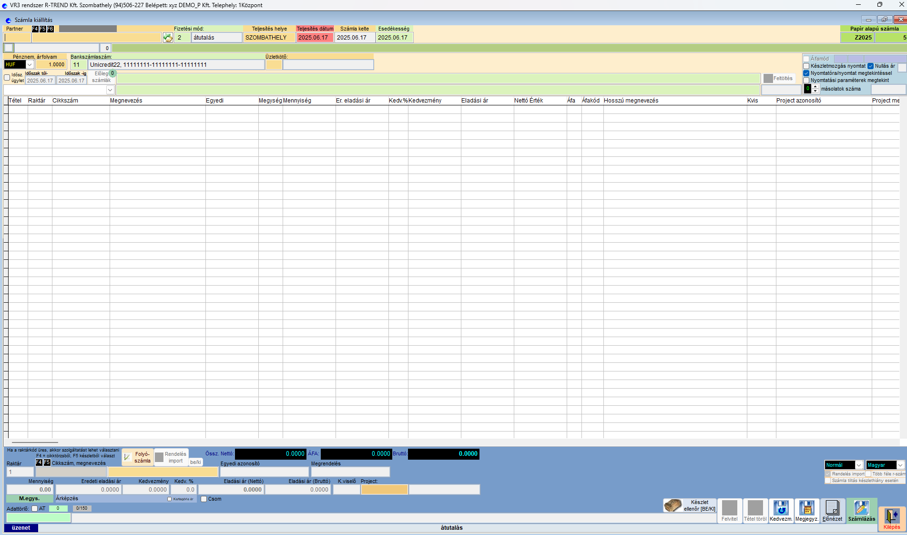This screenshot has height=535, width=907.
Task: Uncheck the Nullás ár checkbox
Action: point(870,66)
